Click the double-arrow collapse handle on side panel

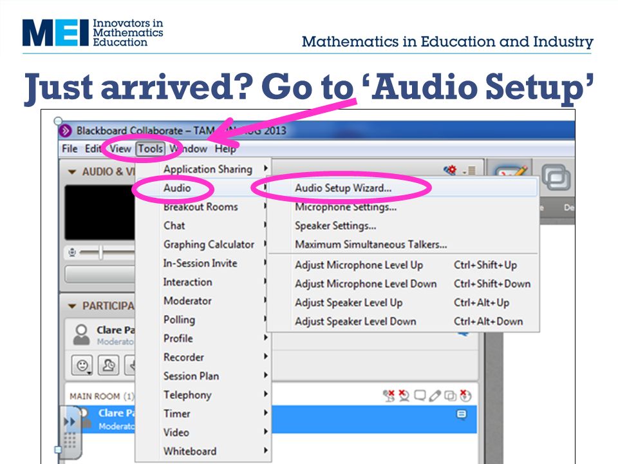70,421
